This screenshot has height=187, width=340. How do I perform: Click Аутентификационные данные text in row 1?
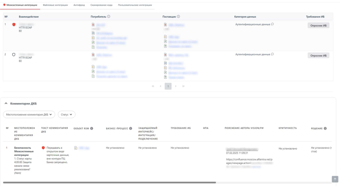(x=253, y=24)
